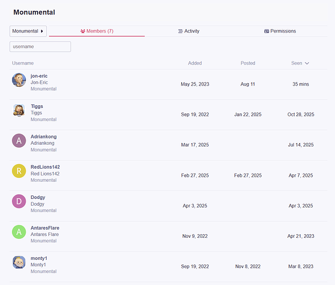Screen dimensions: 335x285
Task: Sort members by Added column
Action: point(195,63)
